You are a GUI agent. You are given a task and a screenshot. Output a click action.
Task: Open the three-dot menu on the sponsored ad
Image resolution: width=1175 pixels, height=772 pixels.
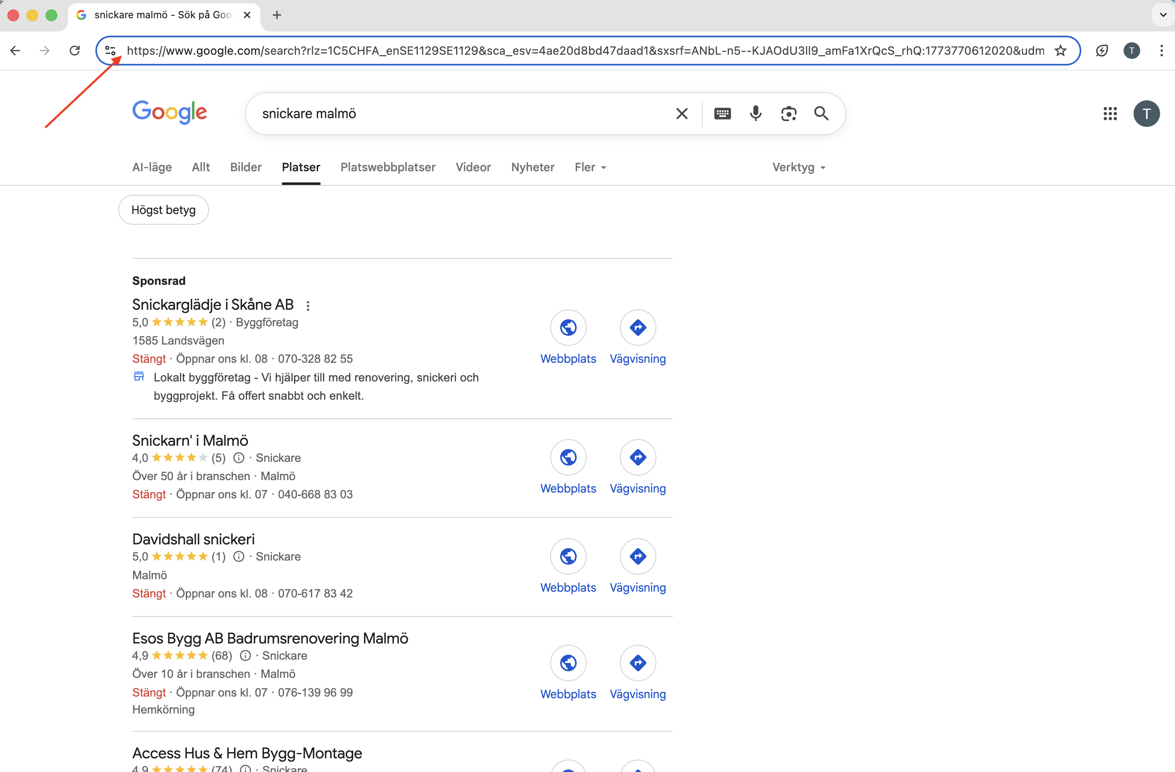(308, 306)
